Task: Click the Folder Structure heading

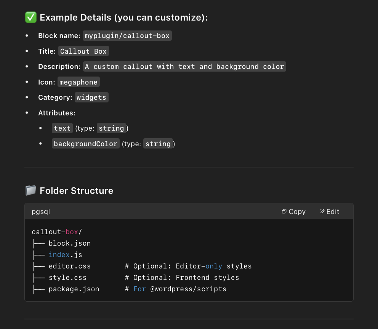Action: pos(77,190)
